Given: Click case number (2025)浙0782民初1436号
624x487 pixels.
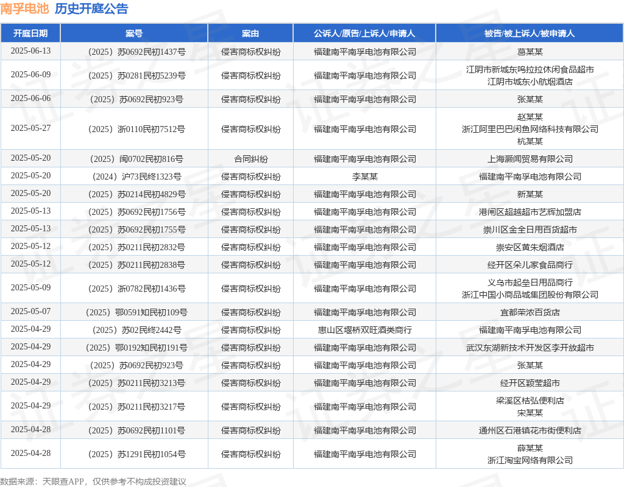Looking at the screenshot, I should click(x=136, y=289).
